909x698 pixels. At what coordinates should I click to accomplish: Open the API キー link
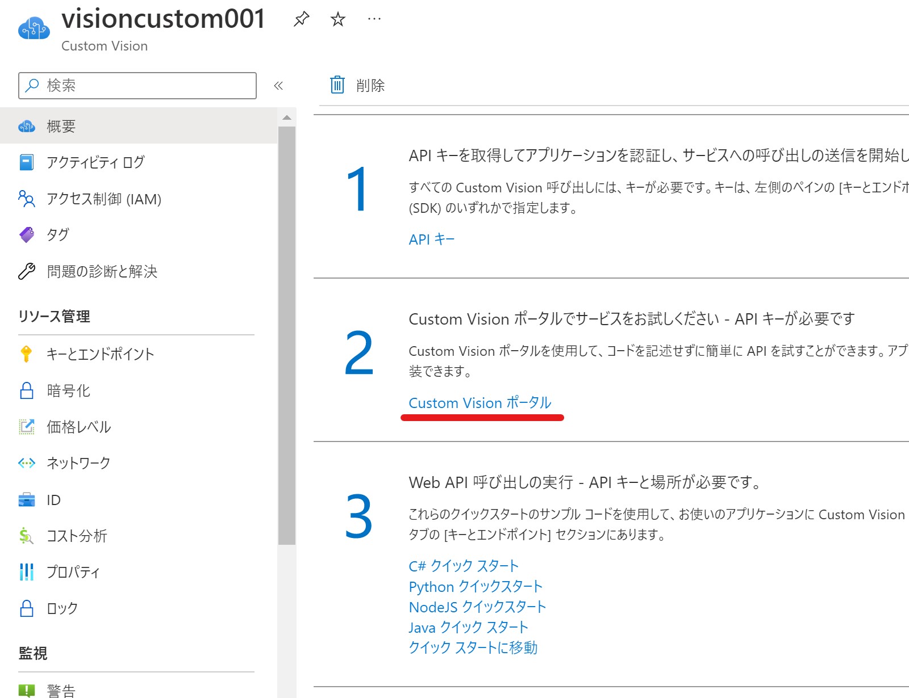click(432, 239)
